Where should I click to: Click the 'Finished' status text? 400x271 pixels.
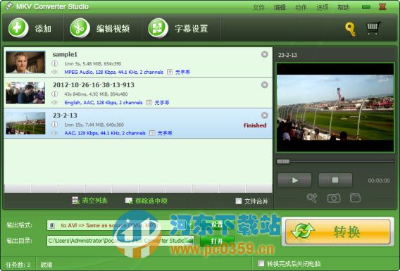coord(255,125)
